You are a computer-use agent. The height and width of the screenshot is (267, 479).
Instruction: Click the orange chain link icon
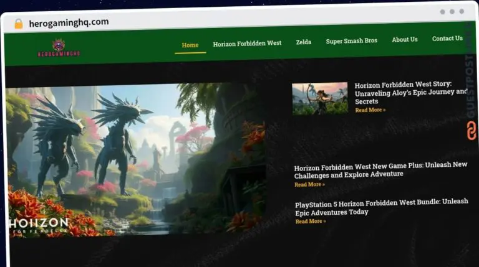tap(472, 130)
